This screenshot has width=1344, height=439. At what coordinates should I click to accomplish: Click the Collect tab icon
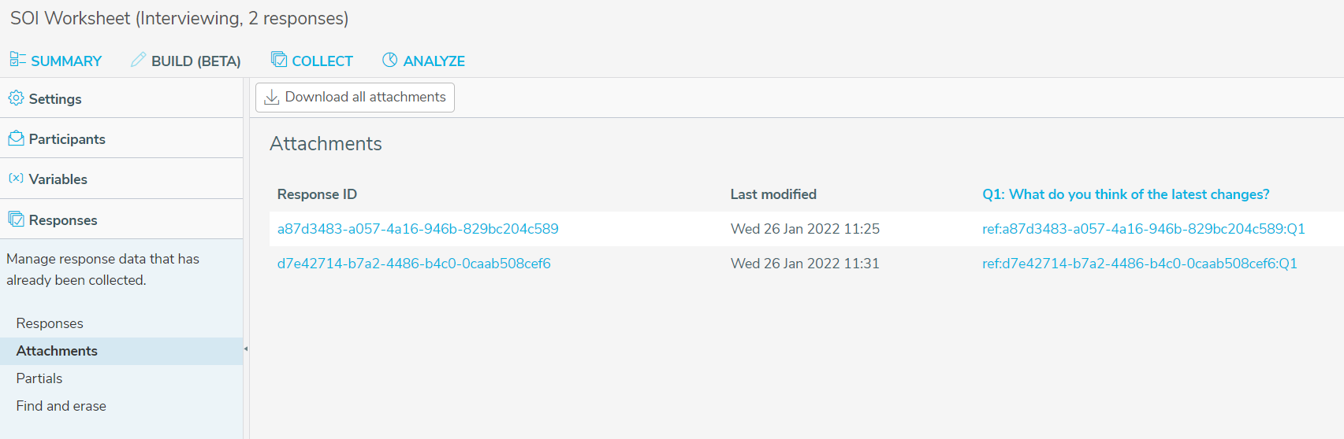click(x=279, y=59)
